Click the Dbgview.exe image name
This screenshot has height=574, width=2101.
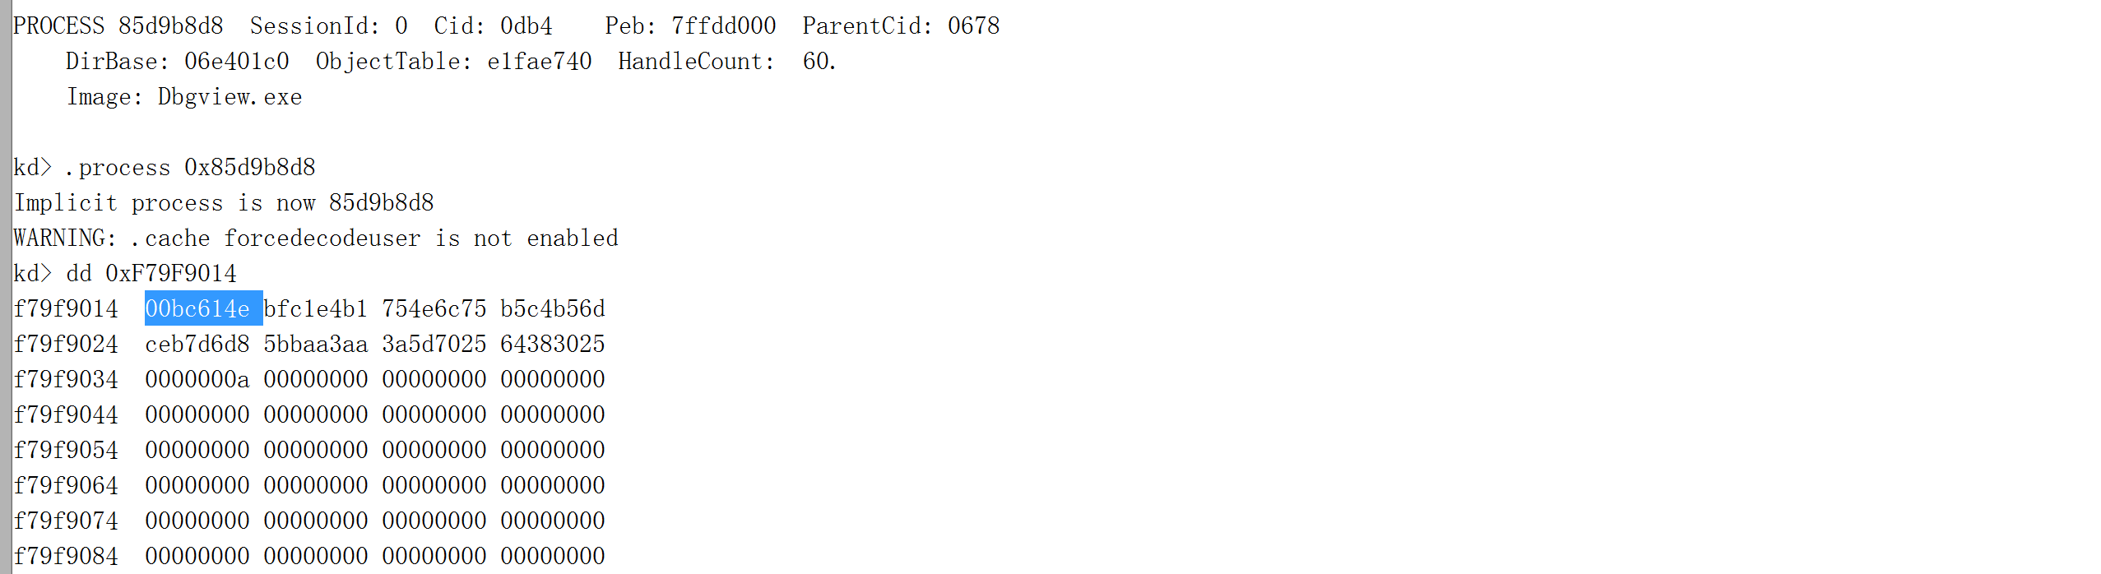click(x=230, y=97)
